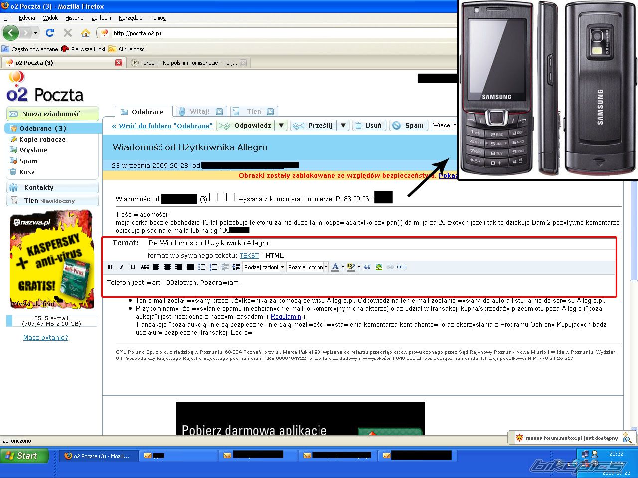638x478 pixels.
Task: Click the Windows Start button
Action: 24,456
